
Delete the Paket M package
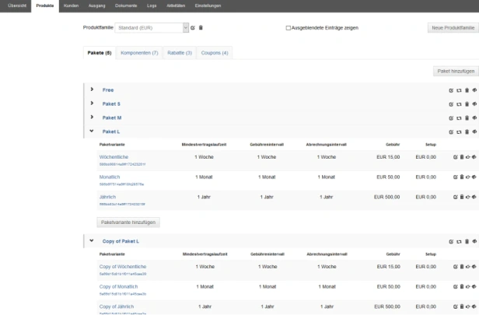pyautogui.click(x=467, y=118)
